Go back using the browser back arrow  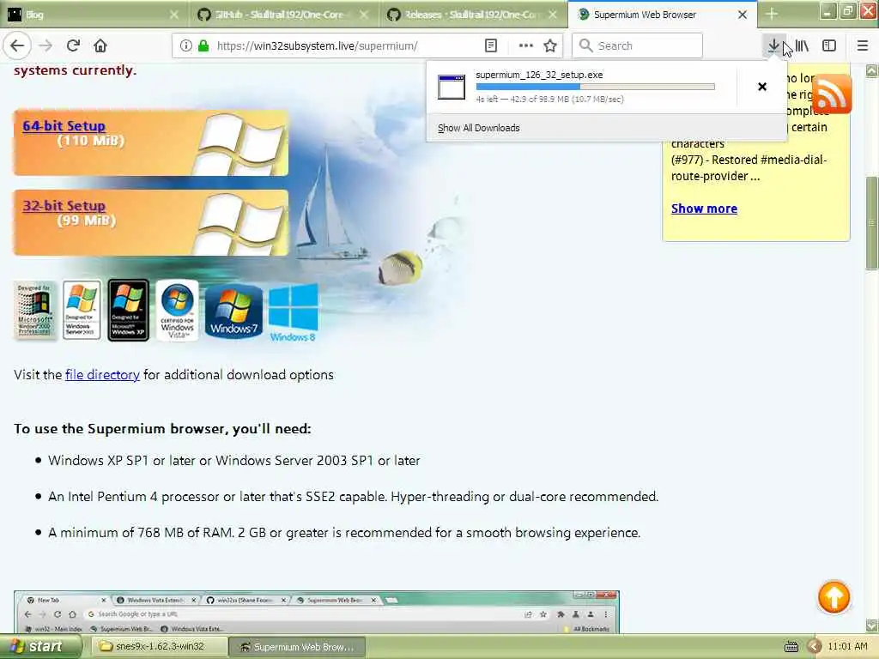(x=17, y=46)
